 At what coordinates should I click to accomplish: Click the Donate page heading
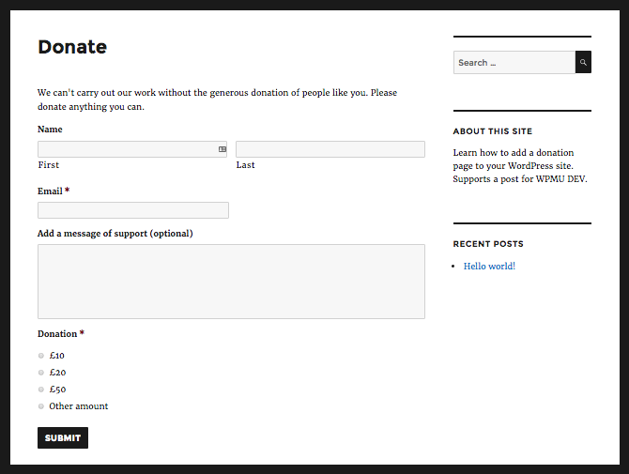click(72, 47)
